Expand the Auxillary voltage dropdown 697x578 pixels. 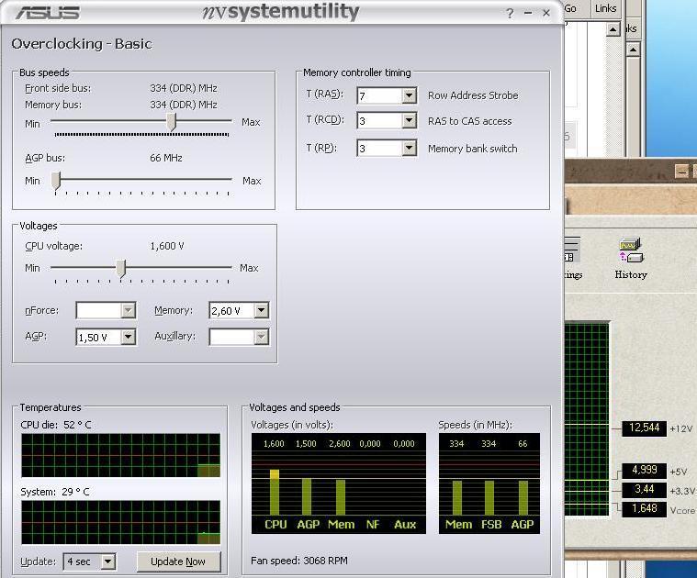coord(262,337)
